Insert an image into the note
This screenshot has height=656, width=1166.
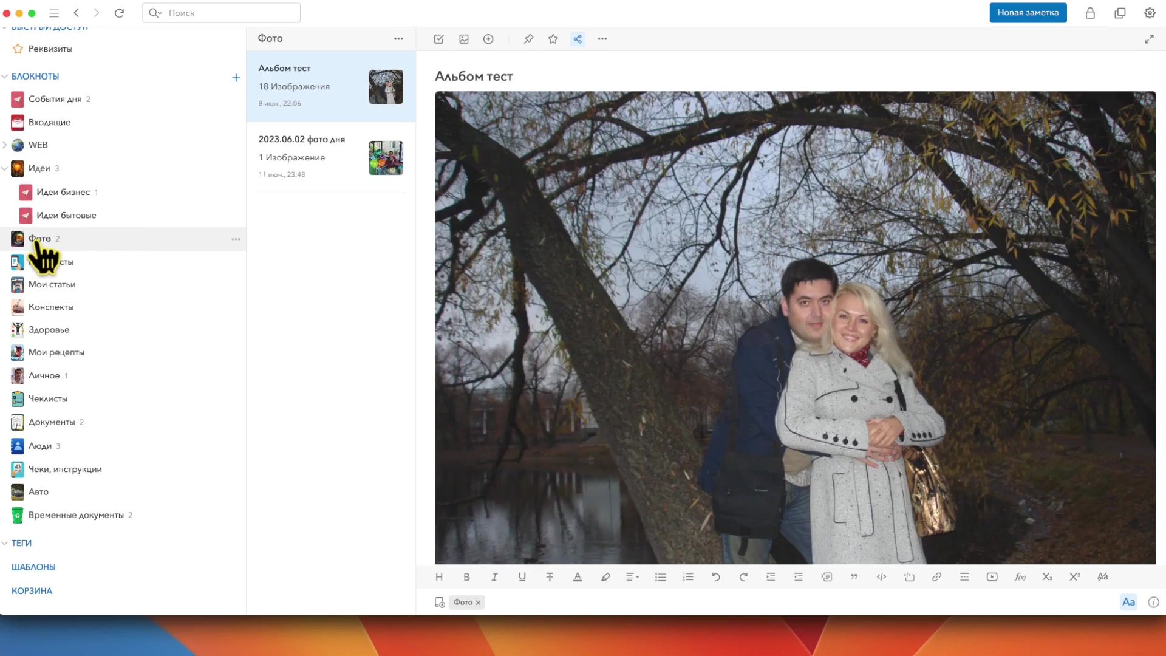pyautogui.click(x=465, y=39)
